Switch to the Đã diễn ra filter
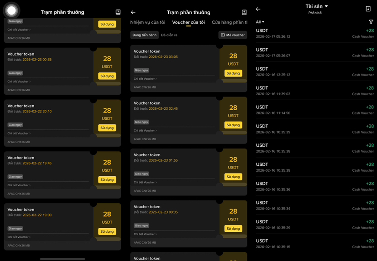The height and width of the screenshot is (261, 377). click(169, 35)
